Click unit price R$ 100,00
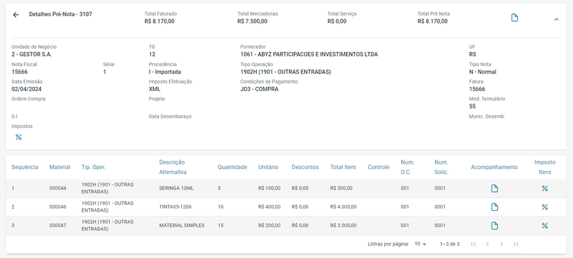 (270, 189)
